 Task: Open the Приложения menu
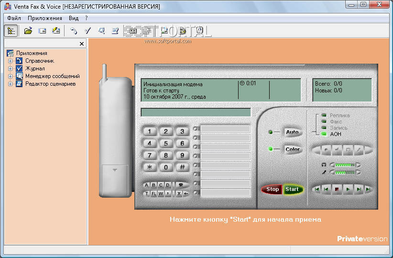[45, 18]
